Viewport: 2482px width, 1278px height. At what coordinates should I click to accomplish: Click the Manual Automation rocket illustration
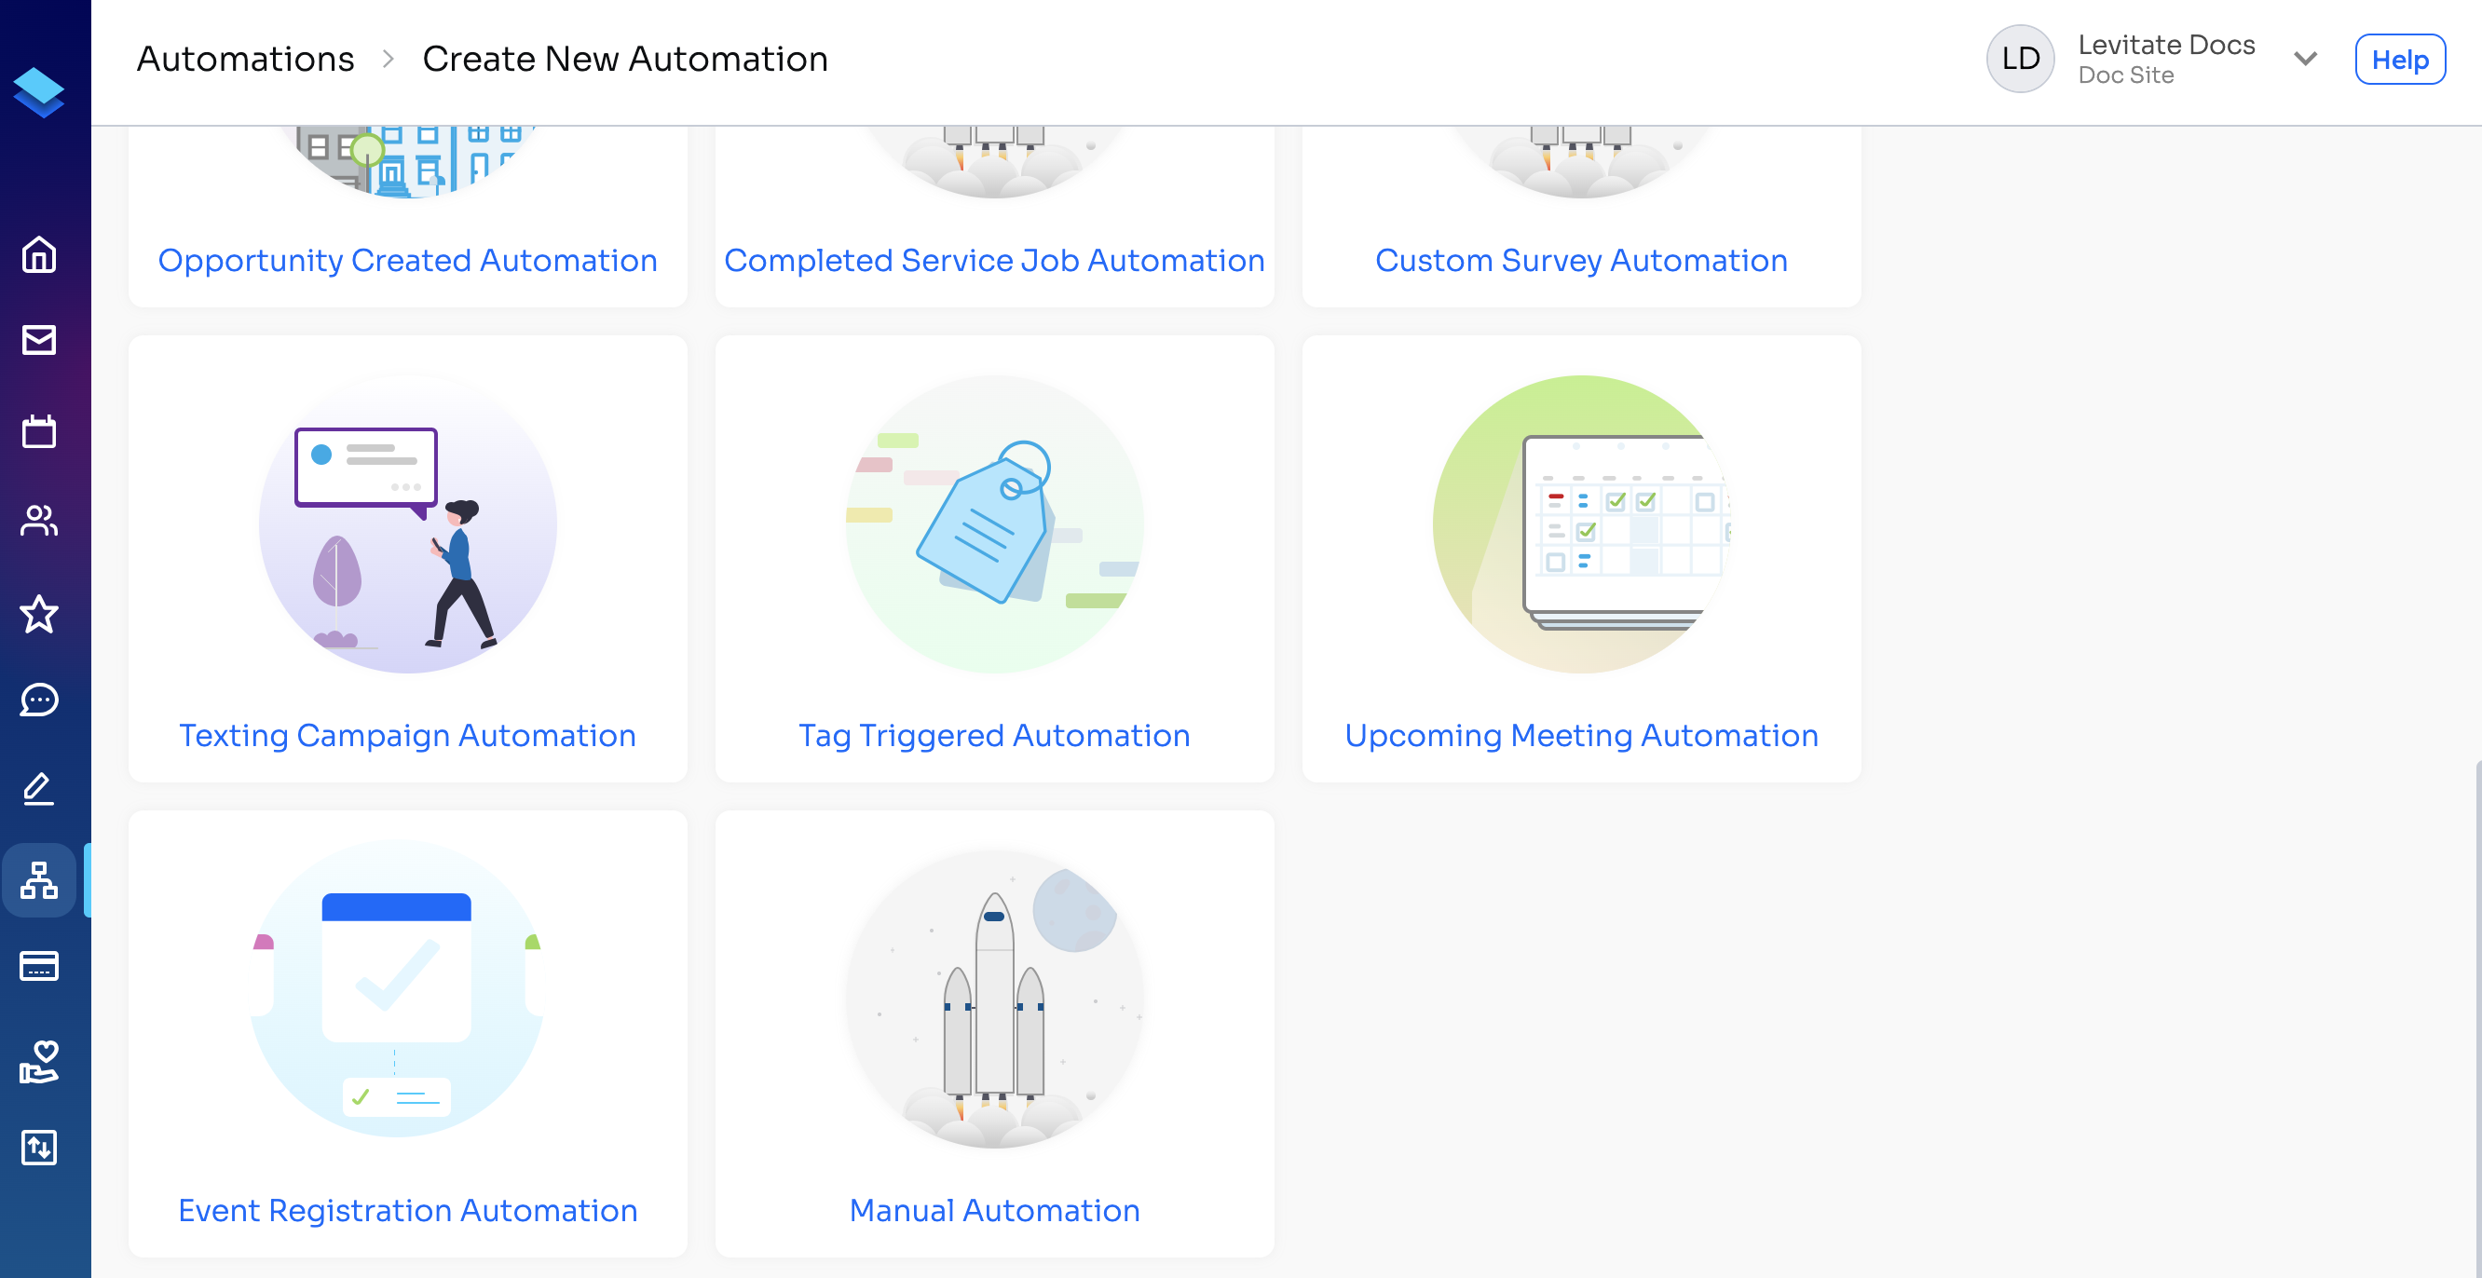(994, 999)
